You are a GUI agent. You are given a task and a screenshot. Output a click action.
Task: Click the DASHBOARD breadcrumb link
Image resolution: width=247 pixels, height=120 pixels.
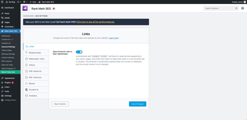(x=28, y=16)
